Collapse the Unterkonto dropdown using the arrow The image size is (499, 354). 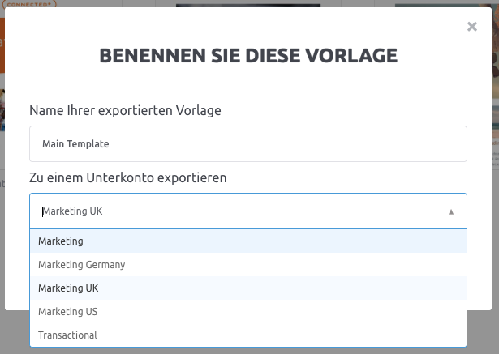coord(451,211)
